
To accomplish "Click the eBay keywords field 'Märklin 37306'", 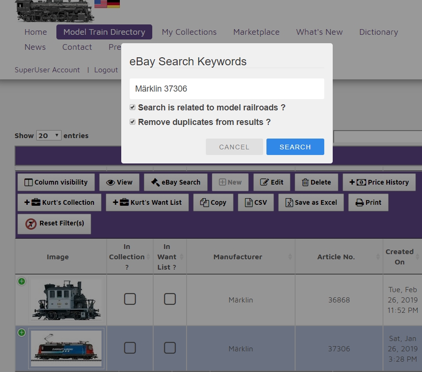I will coord(227,89).
